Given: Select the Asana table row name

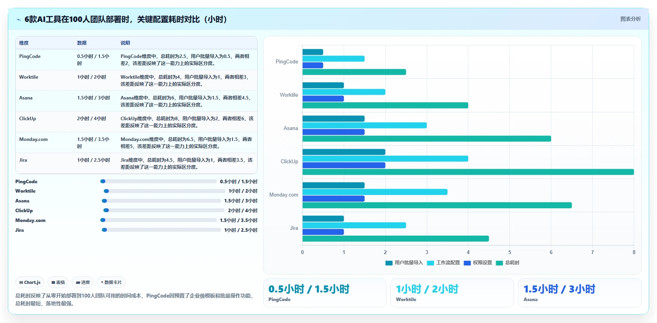Looking at the screenshot, I should pos(26,98).
